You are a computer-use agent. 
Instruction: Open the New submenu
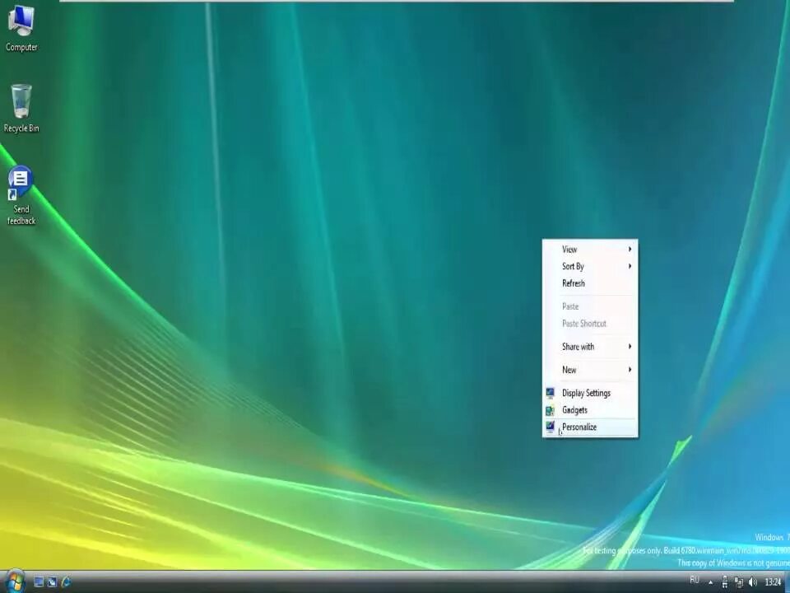click(x=590, y=370)
